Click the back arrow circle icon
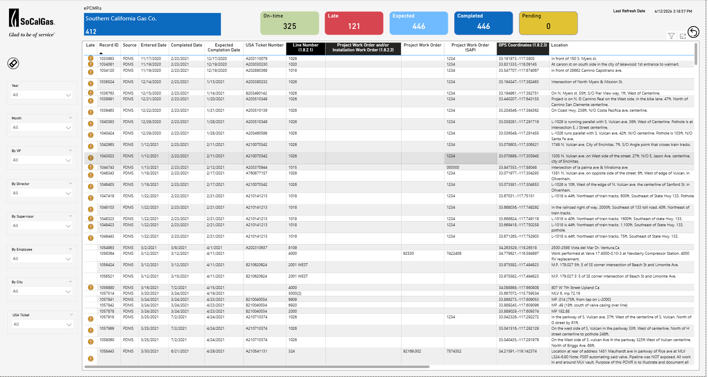This screenshot has width=708, height=377. [693, 32]
